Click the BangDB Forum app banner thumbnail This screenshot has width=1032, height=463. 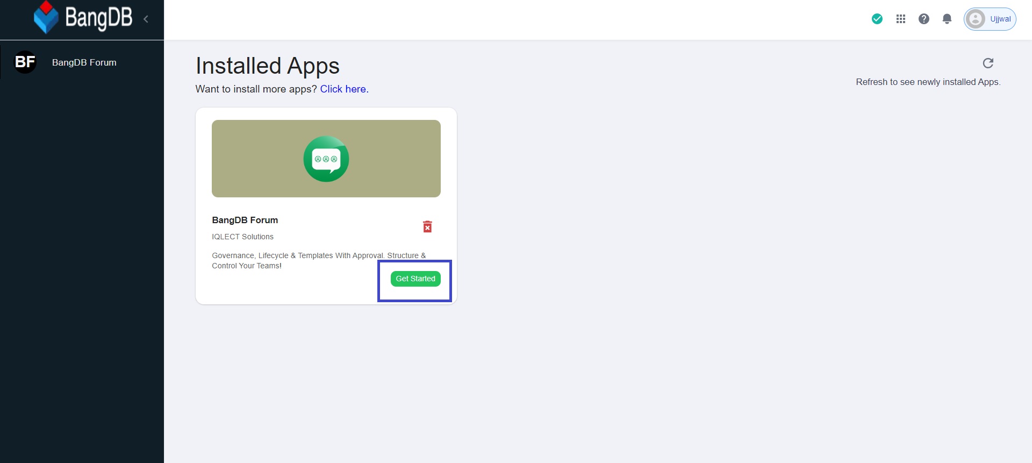[326, 159]
